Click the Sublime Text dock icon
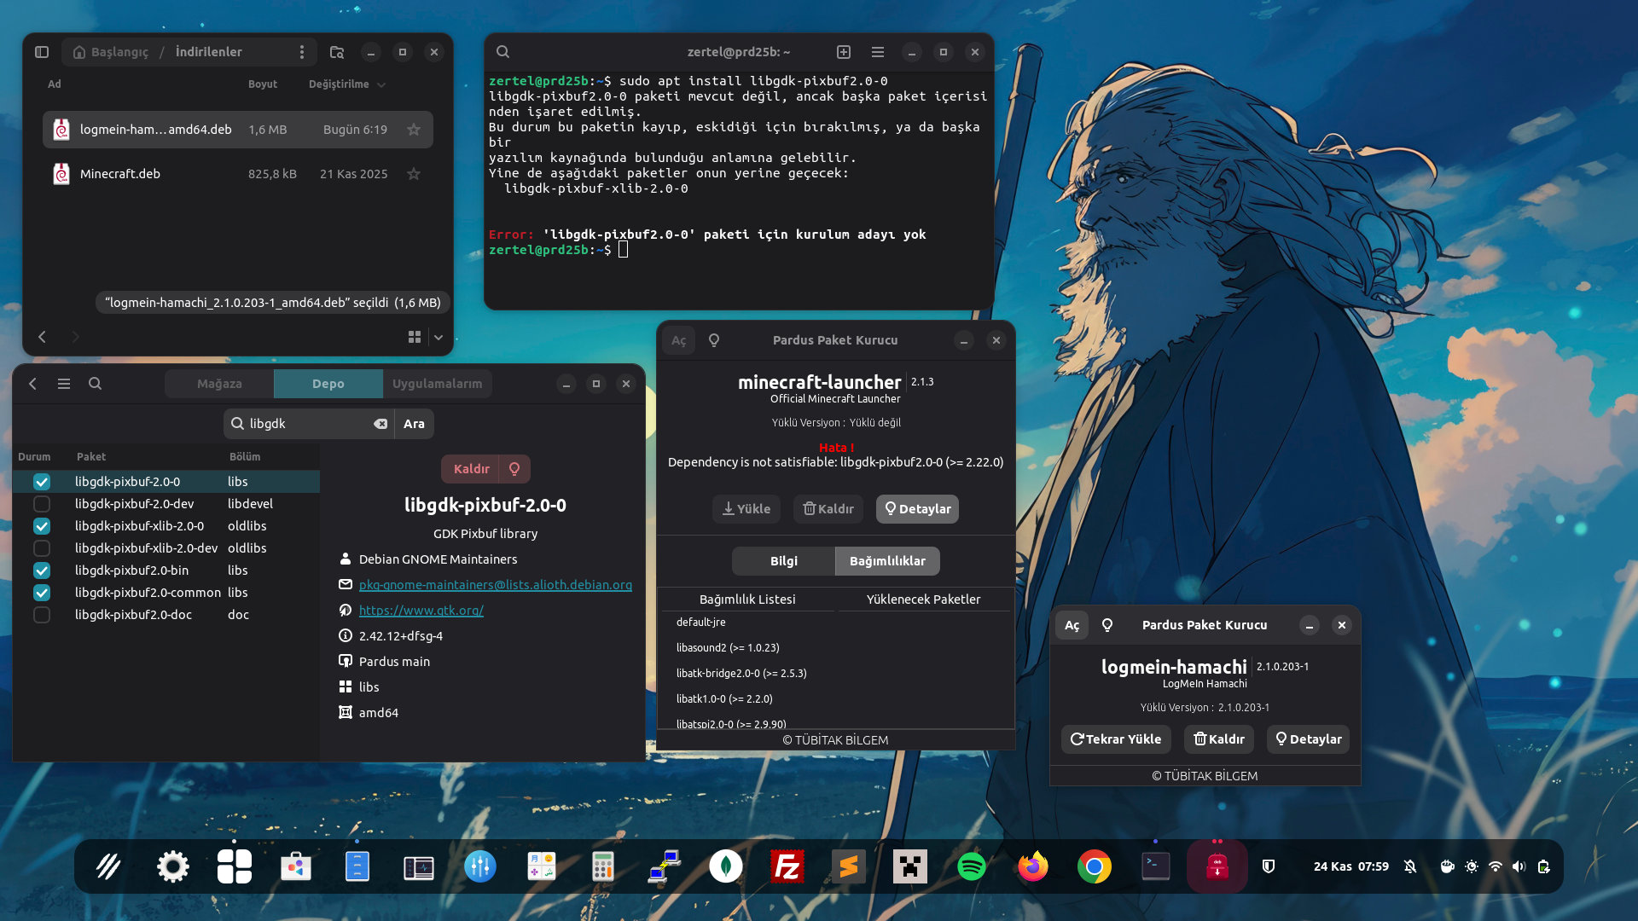Image resolution: width=1638 pixels, height=921 pixels. tap(848, 867)
